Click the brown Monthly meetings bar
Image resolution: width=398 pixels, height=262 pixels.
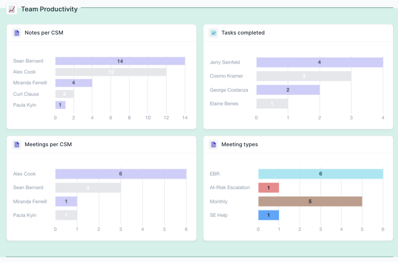point(310,202)
